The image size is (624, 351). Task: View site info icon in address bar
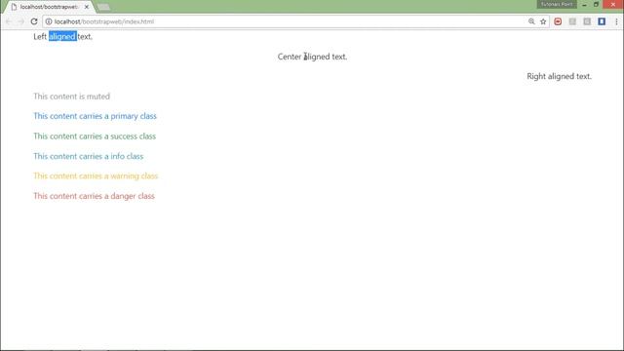(x=49, y=21)
